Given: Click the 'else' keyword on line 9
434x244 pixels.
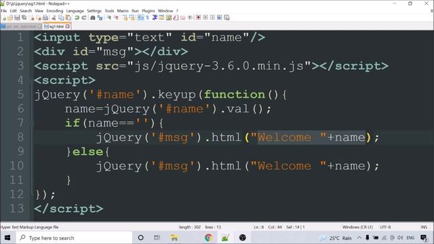Looking at the screenshot, I should (x=87, y=152).
